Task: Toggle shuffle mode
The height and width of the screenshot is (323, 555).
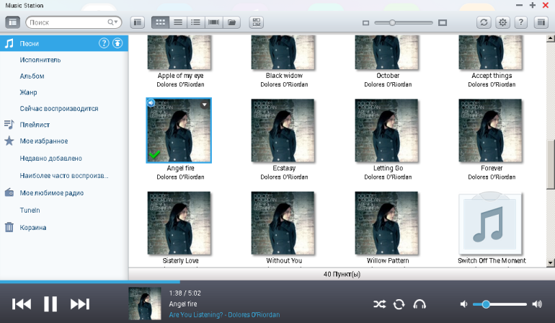Action: tap(379, 304)
